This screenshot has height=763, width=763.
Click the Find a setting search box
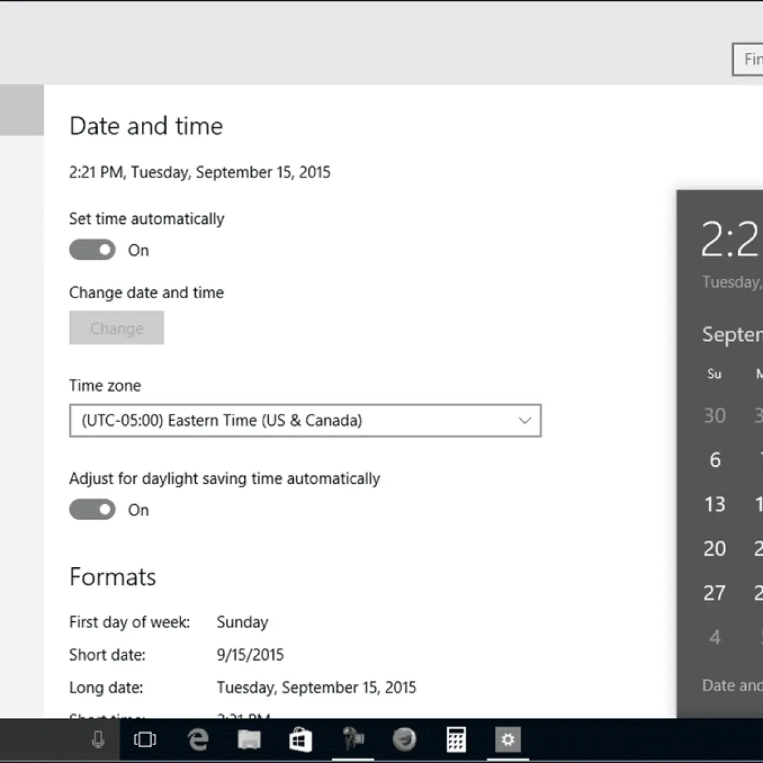click(x=748, y=59)
